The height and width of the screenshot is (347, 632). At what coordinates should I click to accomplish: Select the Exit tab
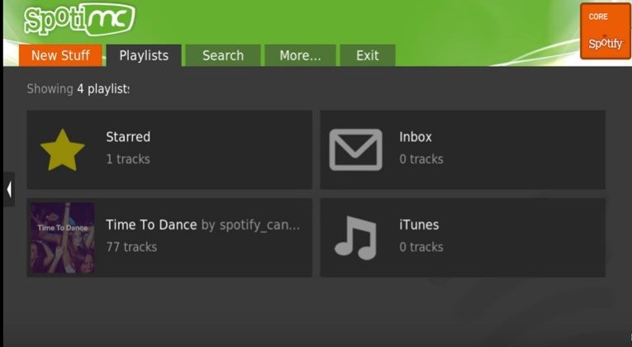368,55
